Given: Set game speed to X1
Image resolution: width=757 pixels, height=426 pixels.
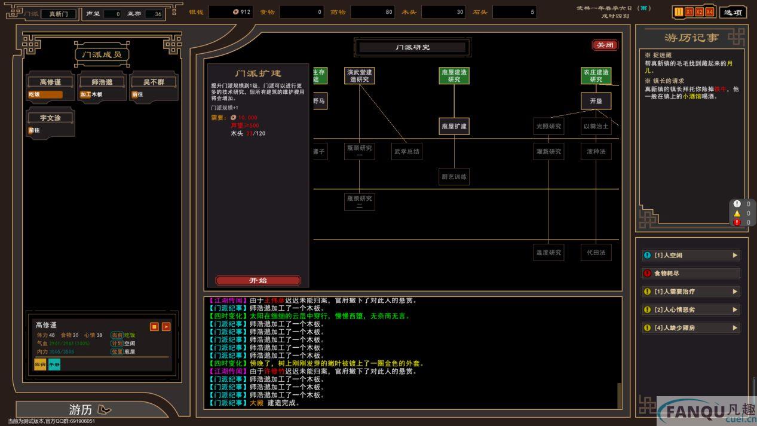Looking at the screenshot, I should (x=689, y=12).
